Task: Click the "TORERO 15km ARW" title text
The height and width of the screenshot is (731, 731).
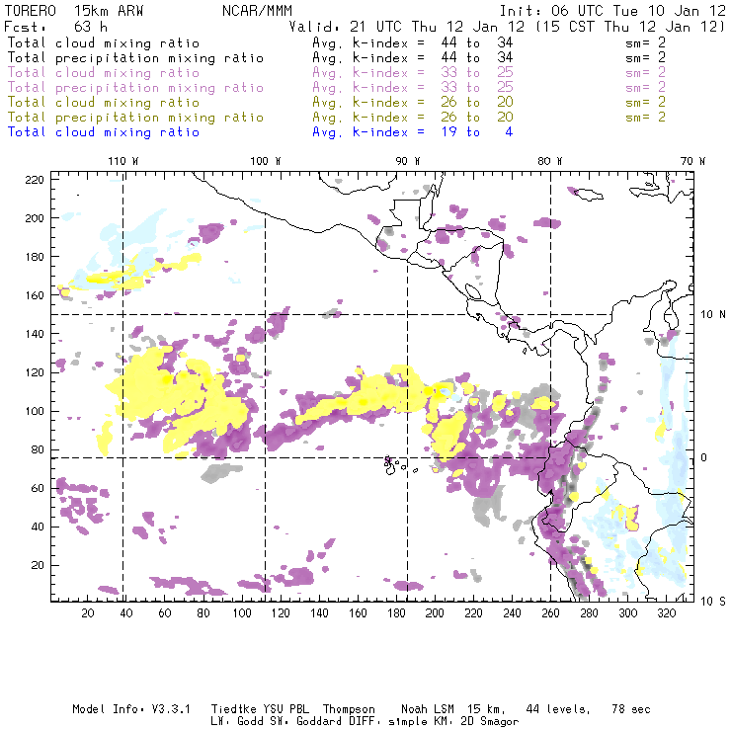Action: 74,11
